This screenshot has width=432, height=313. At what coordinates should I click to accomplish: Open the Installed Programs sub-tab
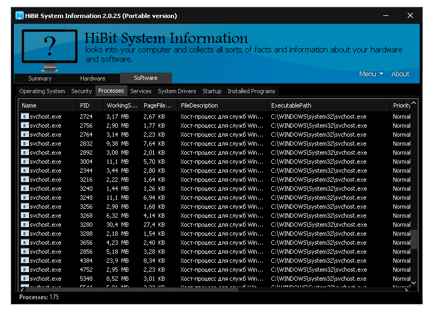pos(251,91)
